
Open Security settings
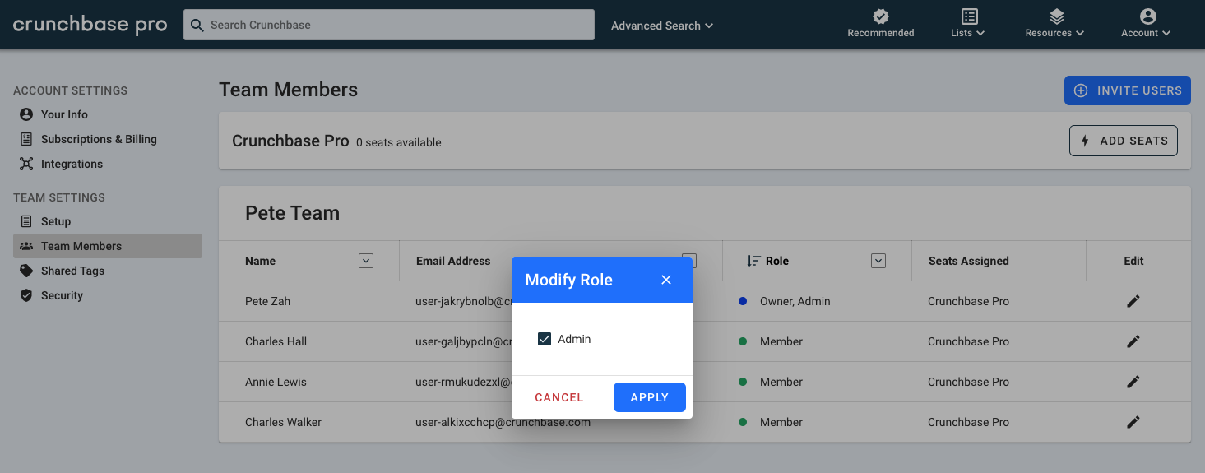62,295
